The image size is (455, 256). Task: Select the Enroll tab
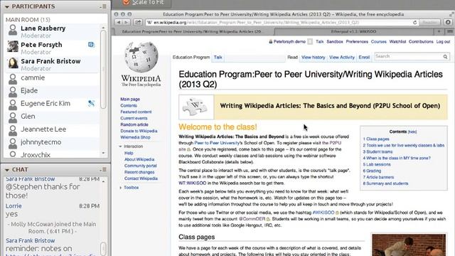click(364, 57)
